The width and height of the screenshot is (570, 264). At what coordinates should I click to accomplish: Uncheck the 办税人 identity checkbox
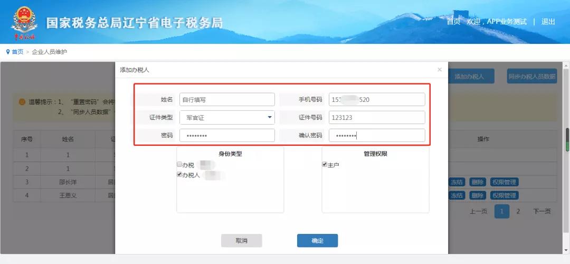pyautogui.click(x=179, y=175)
